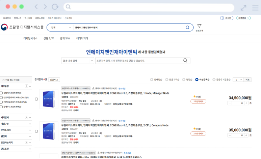The image size is (261, 159).
Task: Expand the 기업구분 filter section
Action: [30, 124]
